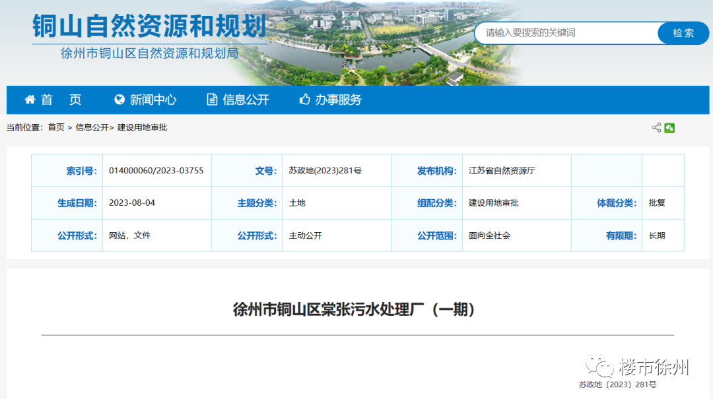This screenshot has width=713, height=399.
Task: Select the 主动公开 value
Action: (305, 235)
